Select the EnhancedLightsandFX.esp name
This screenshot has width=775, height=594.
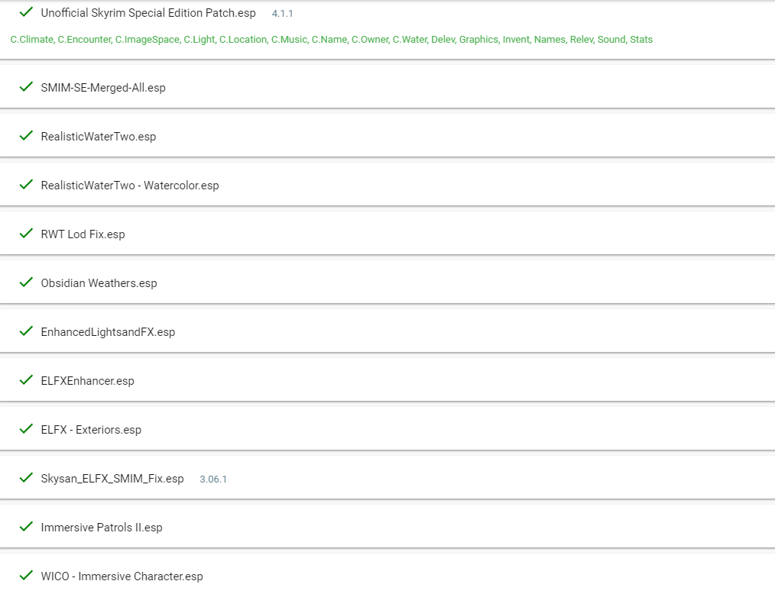point(108,332)
